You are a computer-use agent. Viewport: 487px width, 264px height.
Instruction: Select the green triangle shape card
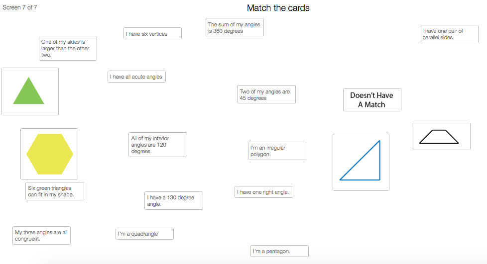(30, 91)
